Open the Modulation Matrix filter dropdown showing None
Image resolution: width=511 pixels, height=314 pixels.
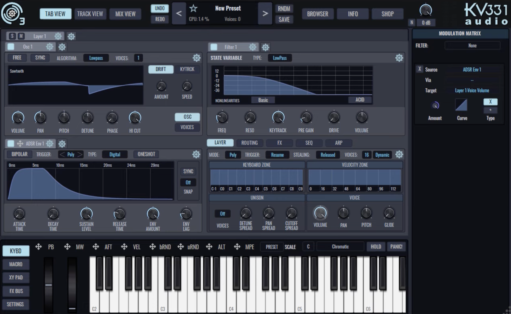[x=473, y=45]
